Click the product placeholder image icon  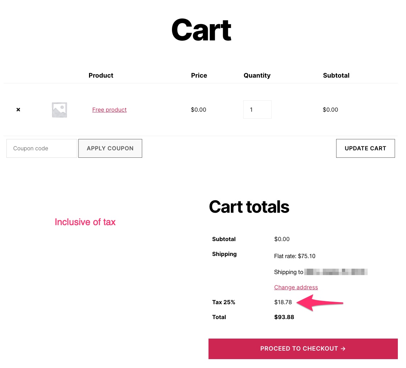[59, 110]
